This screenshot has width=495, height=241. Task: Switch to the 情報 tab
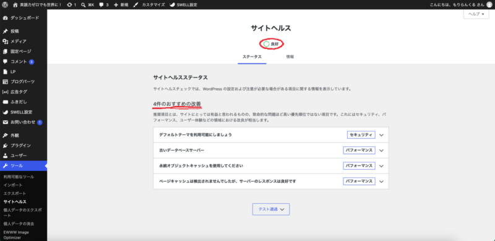click(x=290, y=57)
